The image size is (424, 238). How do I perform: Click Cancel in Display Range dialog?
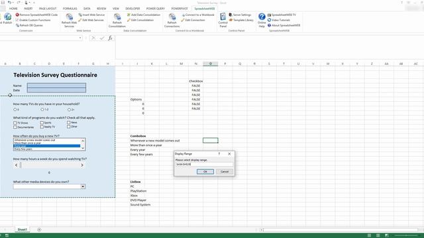point(225,172)
